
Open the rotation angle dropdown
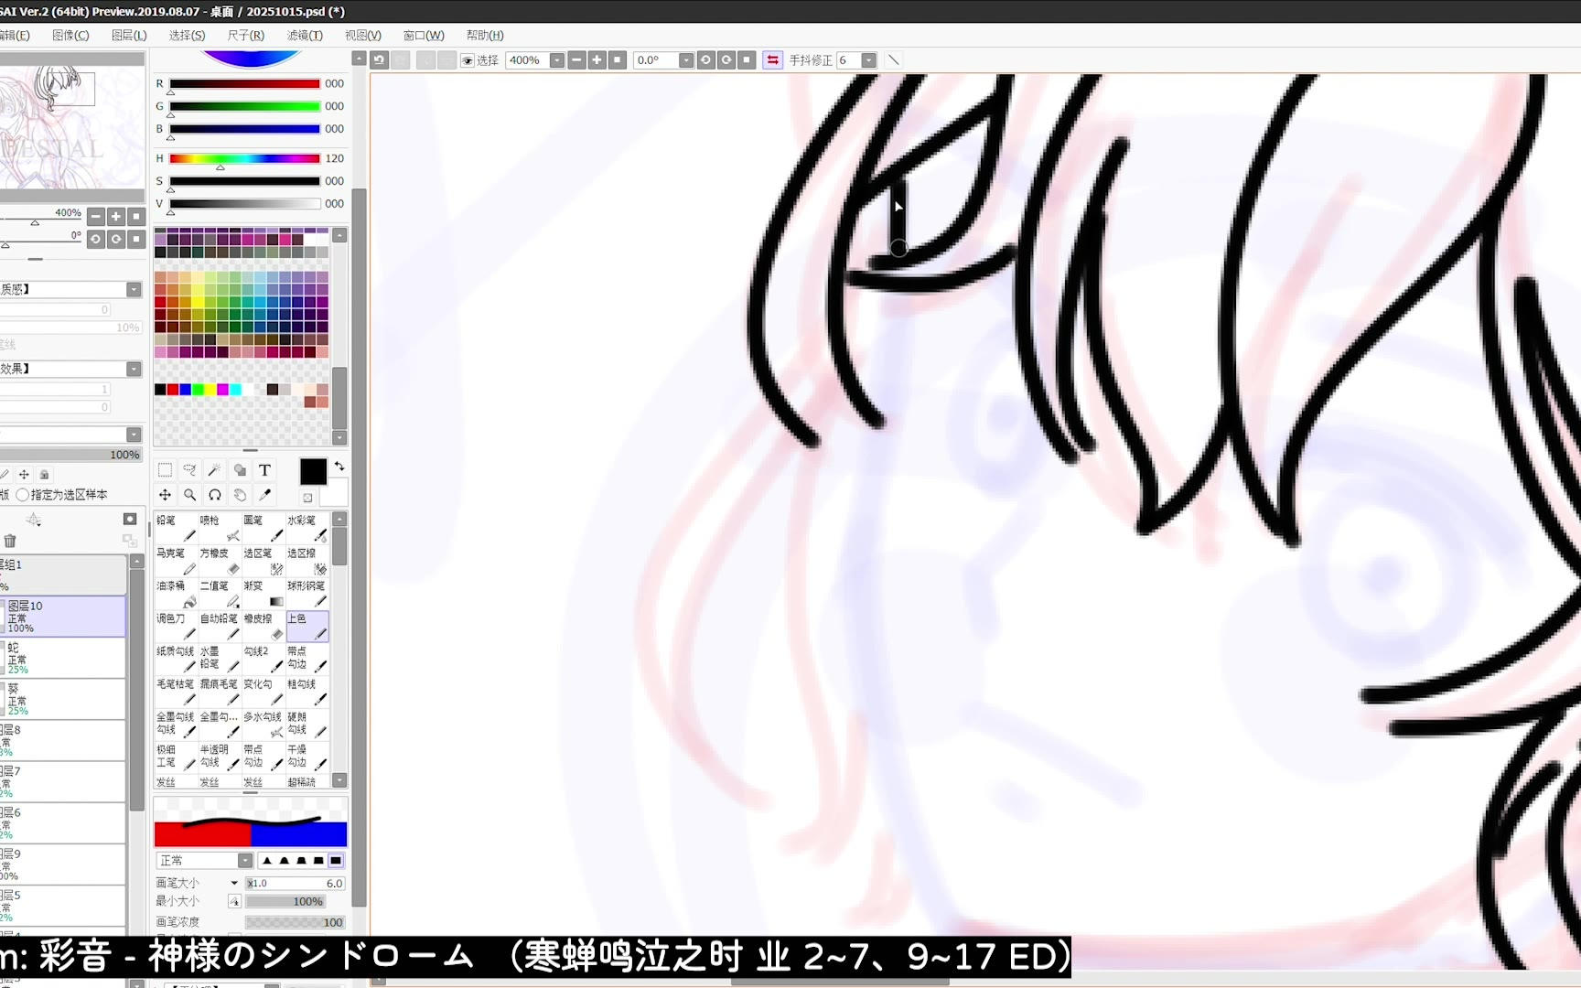coord(686,60)
